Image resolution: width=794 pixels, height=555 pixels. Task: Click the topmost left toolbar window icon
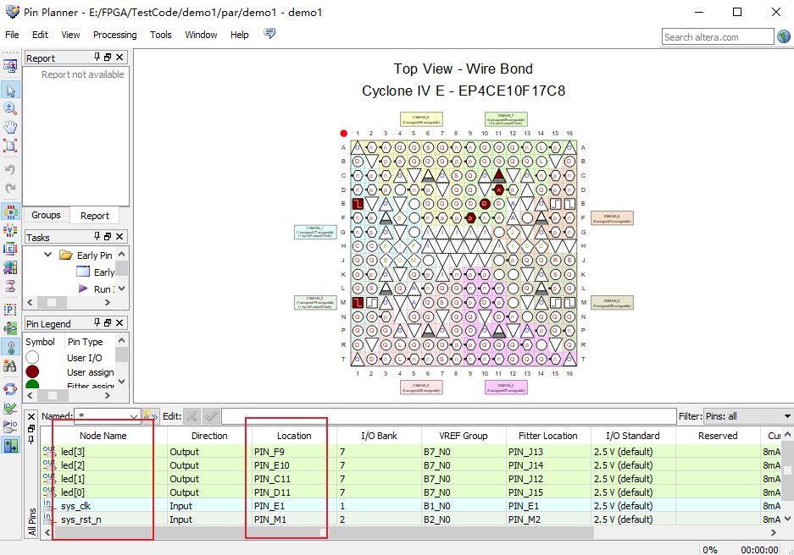(11, 66)
